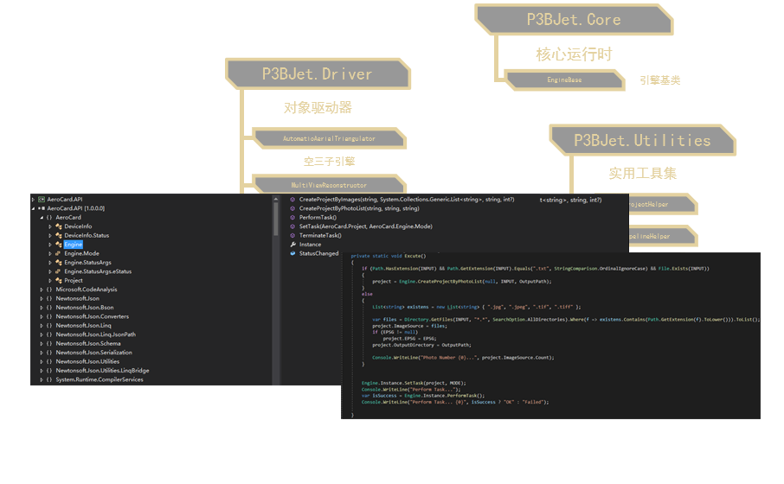784x484 pixels.
Task: Click the class icon beside Project
Action: pos(59,280)
